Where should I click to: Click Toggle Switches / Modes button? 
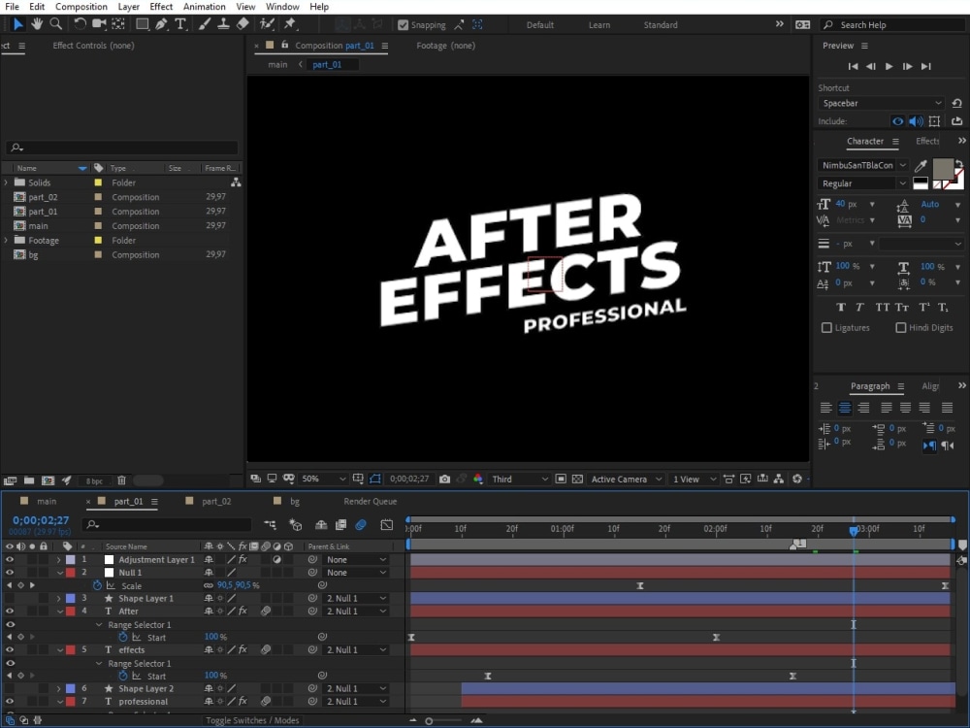coord(252,720)
